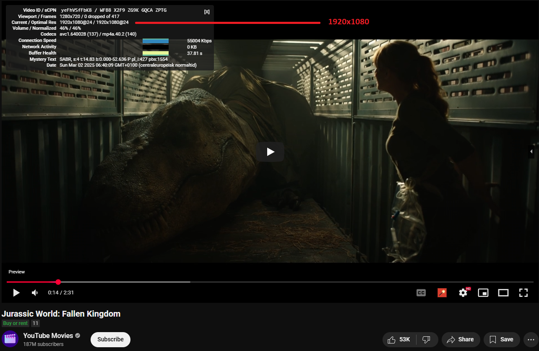Screen dimensions: 539x351
Task: Click the red progress bar scrubber handle
Action: [x=58, y=282]
